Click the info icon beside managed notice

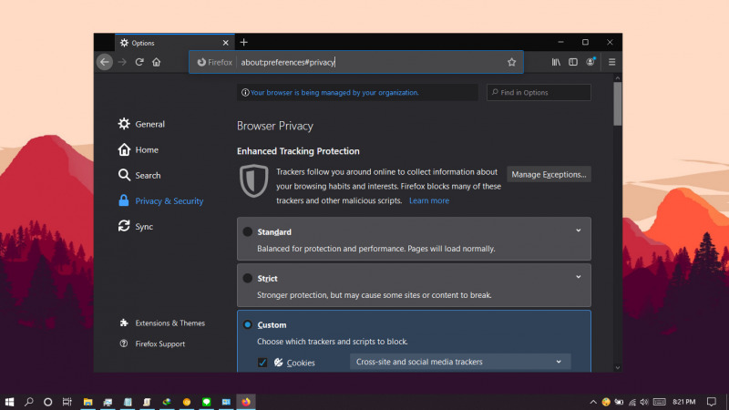(x=245, y=93)
